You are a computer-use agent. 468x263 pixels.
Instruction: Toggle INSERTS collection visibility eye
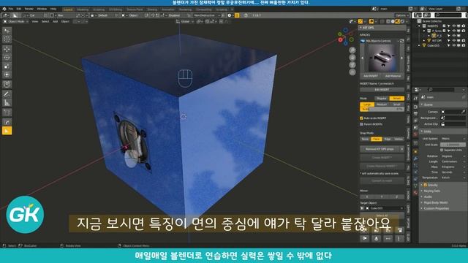453,26
